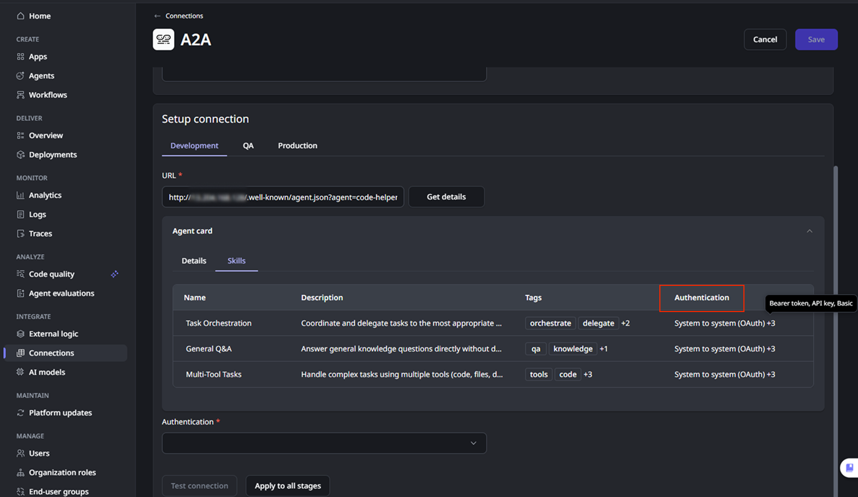The image size is (858, 497).
Task: Open Apps via its grid icon
Action: tap(21, 57)
